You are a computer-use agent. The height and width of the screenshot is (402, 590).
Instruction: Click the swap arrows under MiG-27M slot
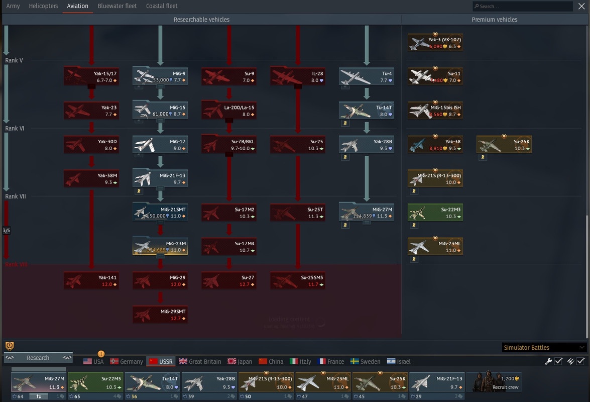[x=39, y=396]
